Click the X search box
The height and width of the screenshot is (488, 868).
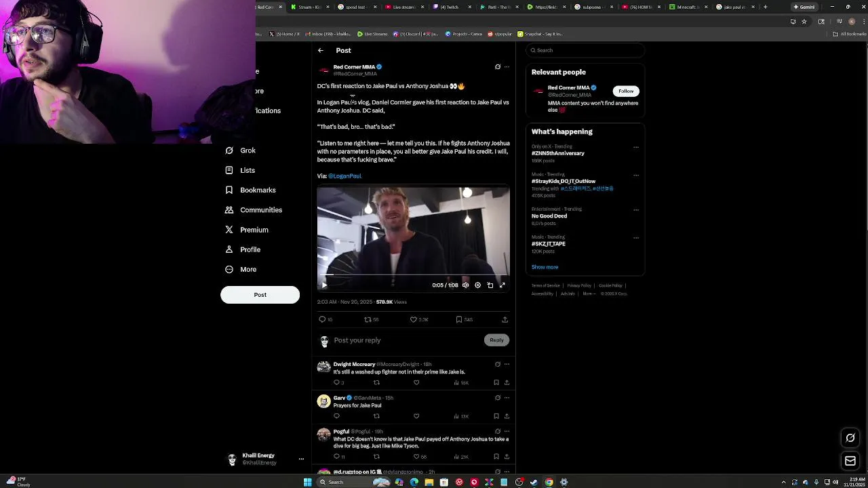[585, 50]
